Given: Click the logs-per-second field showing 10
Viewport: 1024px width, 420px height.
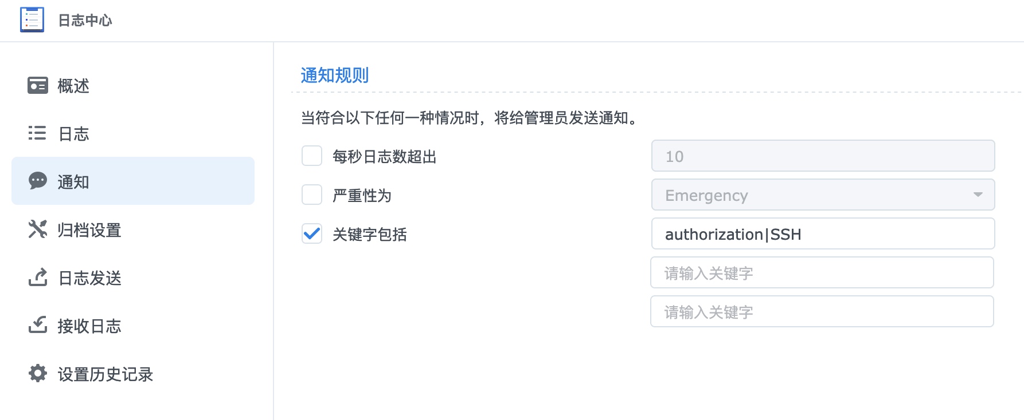Looking at the screenshot, I should tap(823, 156).
